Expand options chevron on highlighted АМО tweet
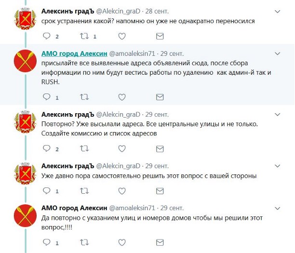The image size is (295, 253). point(278,54)
